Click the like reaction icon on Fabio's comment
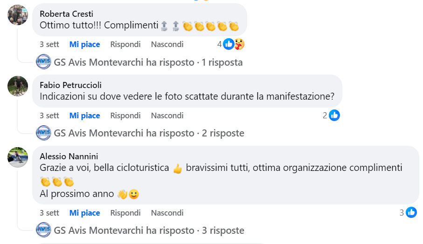 [x=334, y=115]
